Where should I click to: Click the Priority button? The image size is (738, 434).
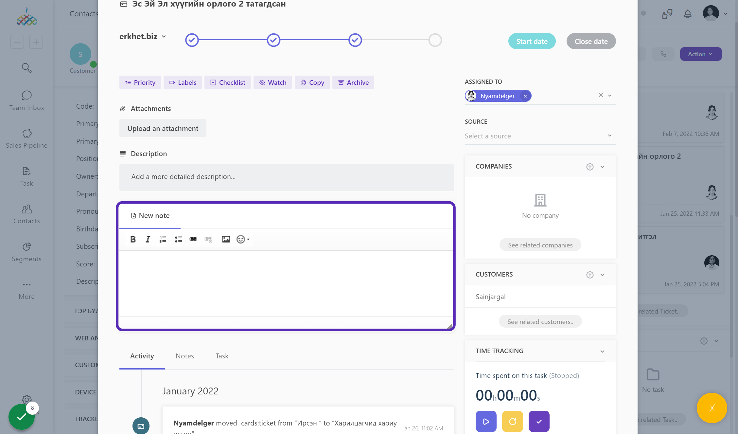pos(140,82)
